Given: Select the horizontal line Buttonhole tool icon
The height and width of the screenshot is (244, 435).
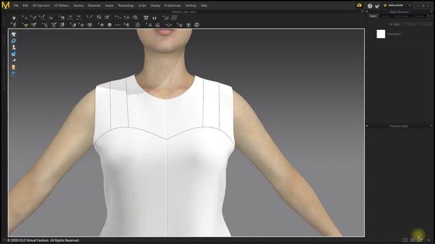Looking at the screenshot, I should coord(118,25).
